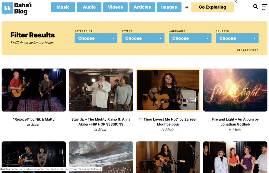The image size is (269, 173).
Task: Open the "Rejoice!" by Nik & Matty thumbnail
Action: 34,90
